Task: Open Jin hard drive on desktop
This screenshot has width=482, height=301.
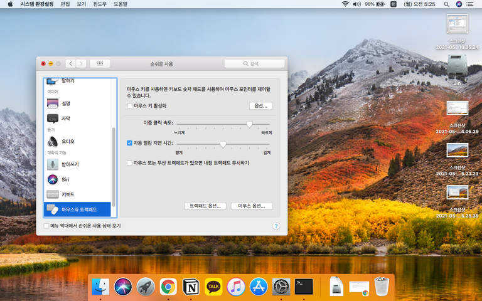Action: click(457, 70)
